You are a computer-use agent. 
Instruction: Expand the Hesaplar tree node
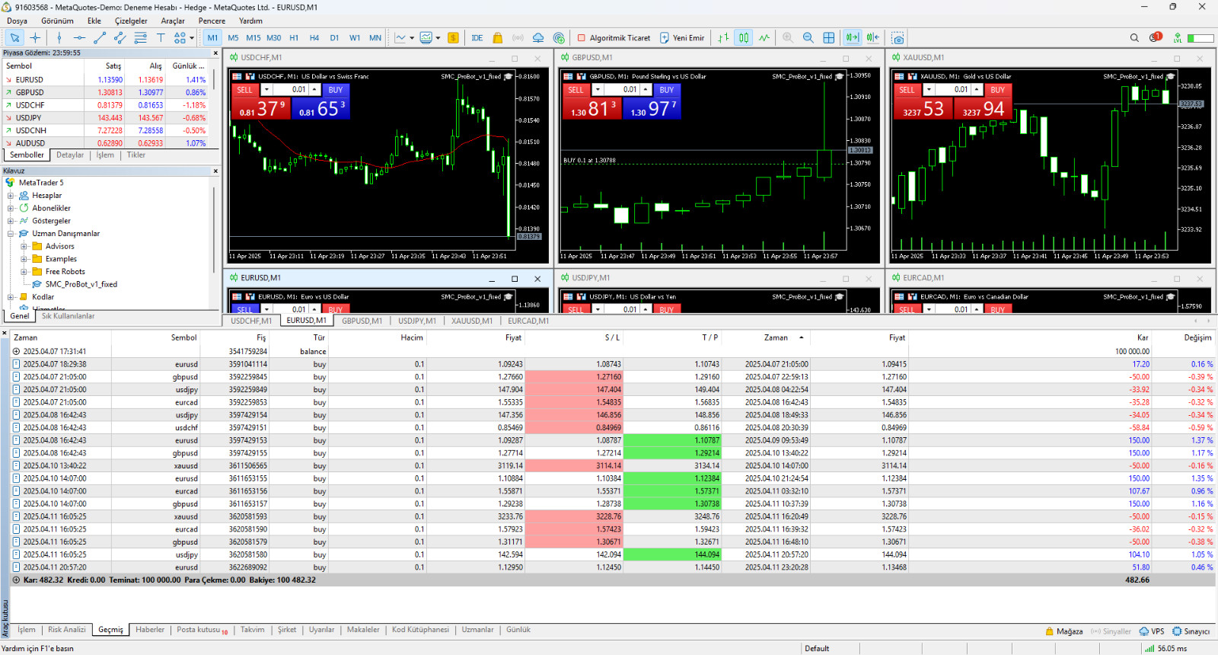point(11,196)
